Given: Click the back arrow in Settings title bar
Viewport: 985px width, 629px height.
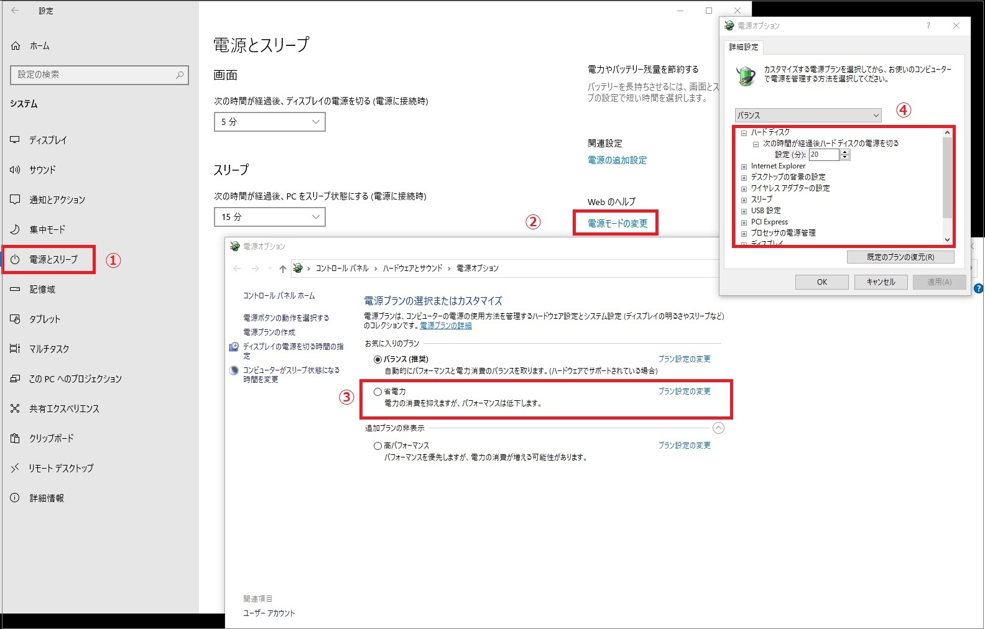Looking at the screenshot, I should click(16, 11).
